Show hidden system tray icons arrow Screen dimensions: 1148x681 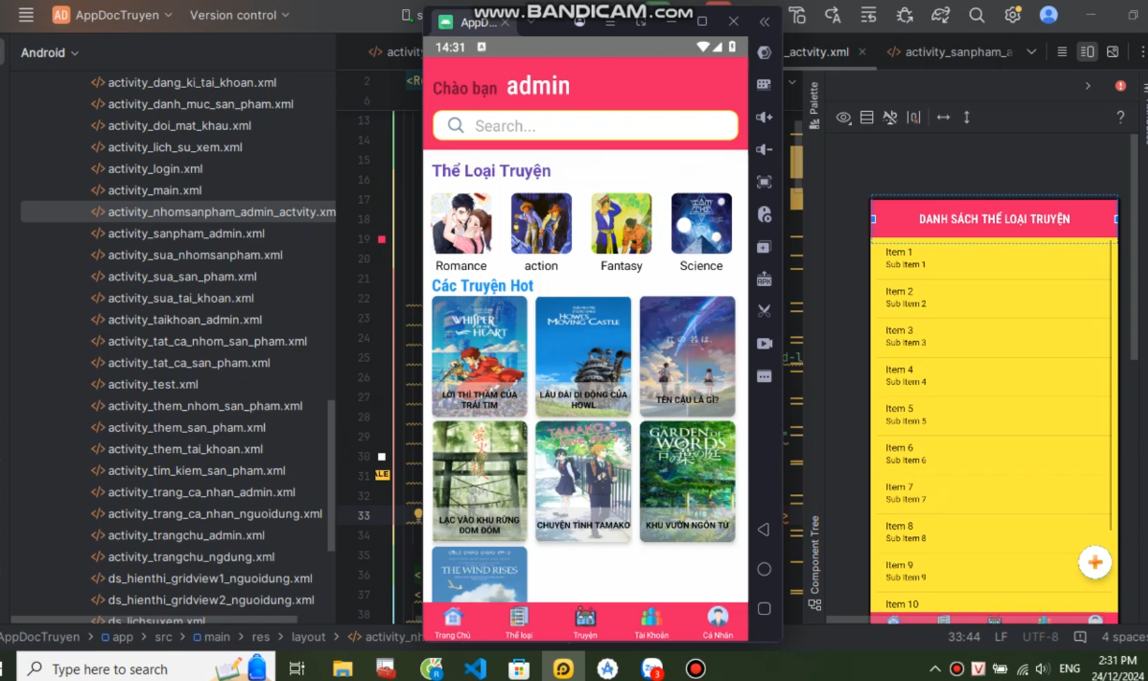(x=935, y=669)
